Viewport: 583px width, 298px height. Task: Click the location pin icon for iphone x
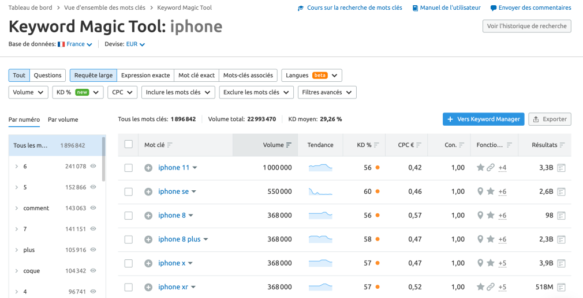pos(480,263)
